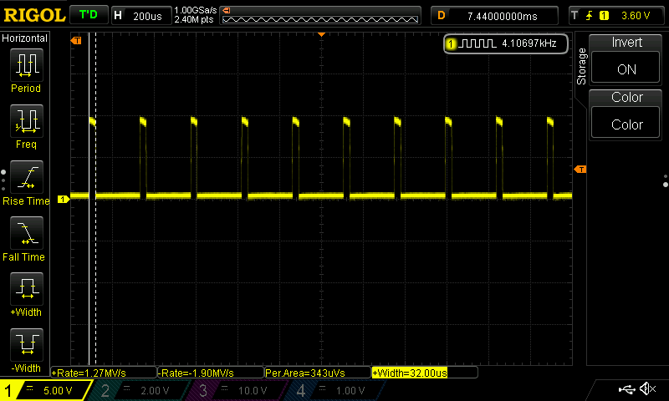Select the +Width measurement icon
669x401 pixels.
(x=27, y=289)
